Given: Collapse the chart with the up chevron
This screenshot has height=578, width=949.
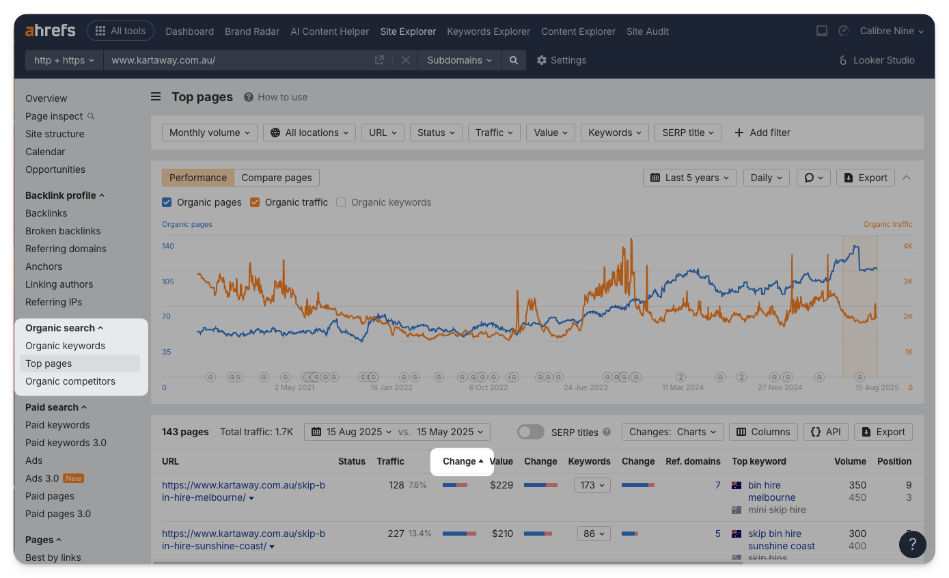Looking at the screenshot, I should pyautogui.click(x=907, y=178).
